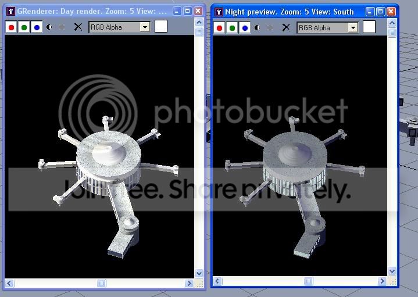Click vertical scrollbar thumb in Night preview window
This screenshot has width=418, height=297.
click(392, 33)
